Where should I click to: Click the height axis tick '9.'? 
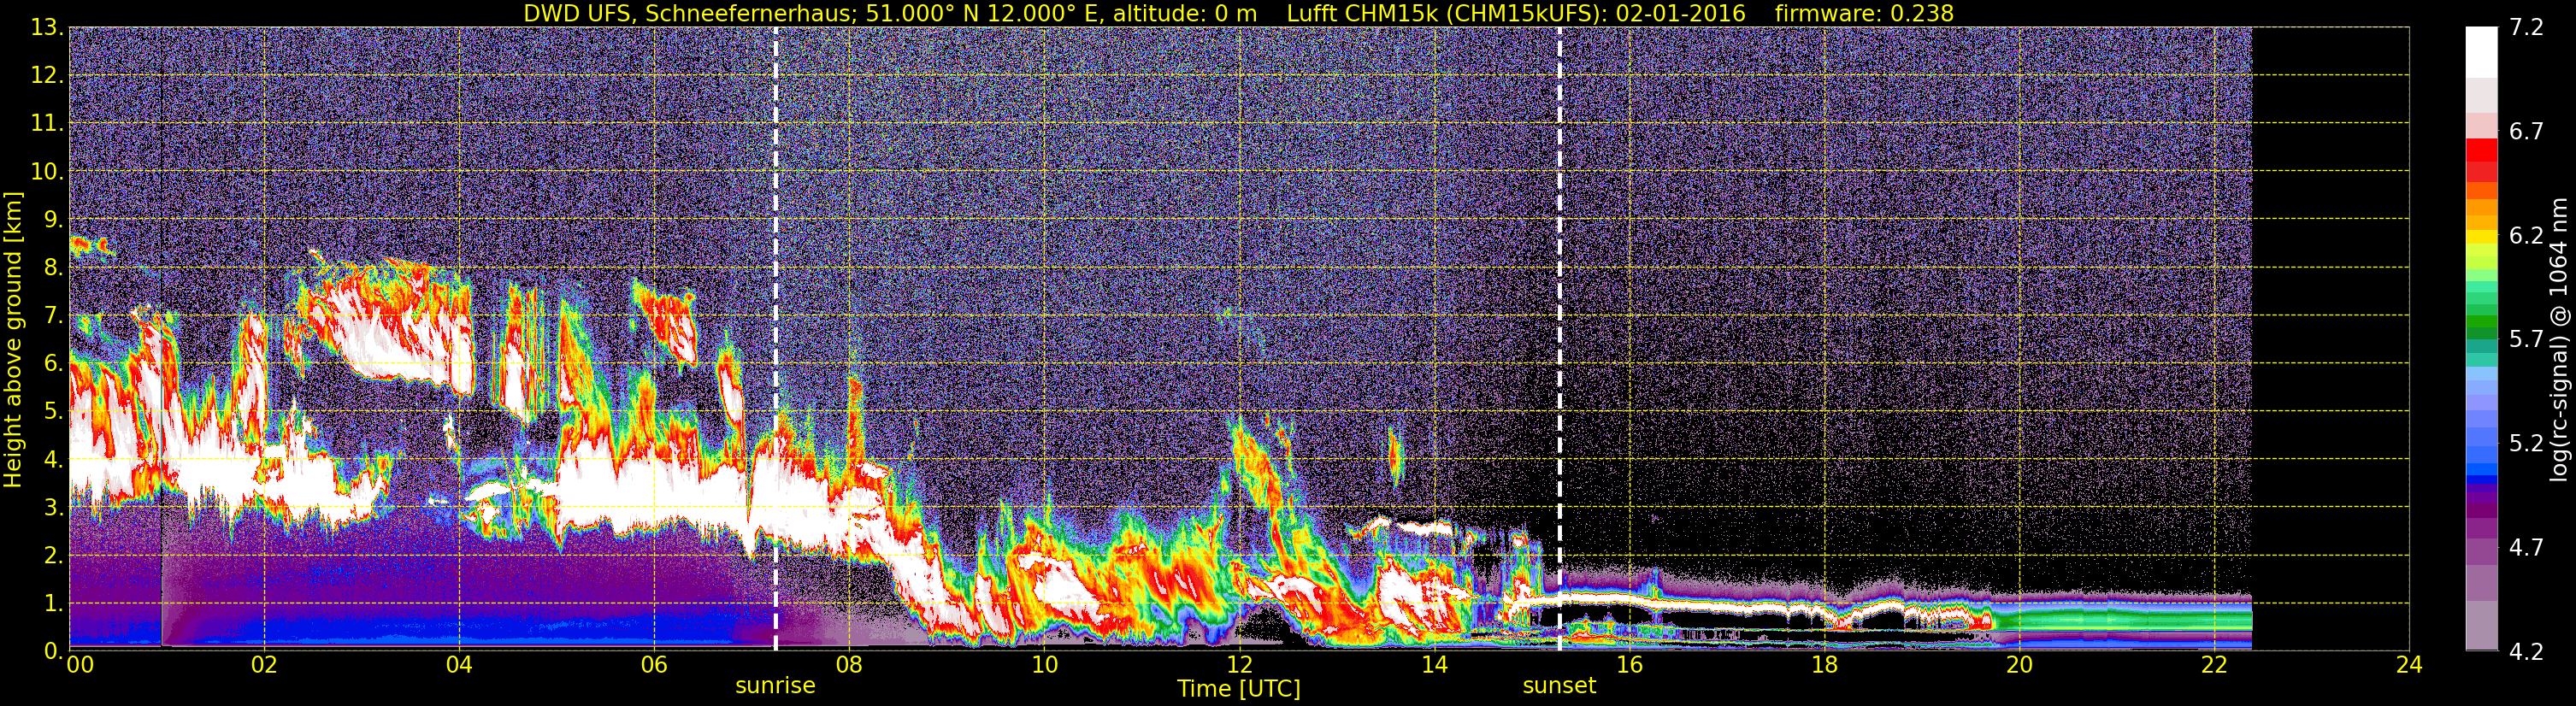[52, 220]
